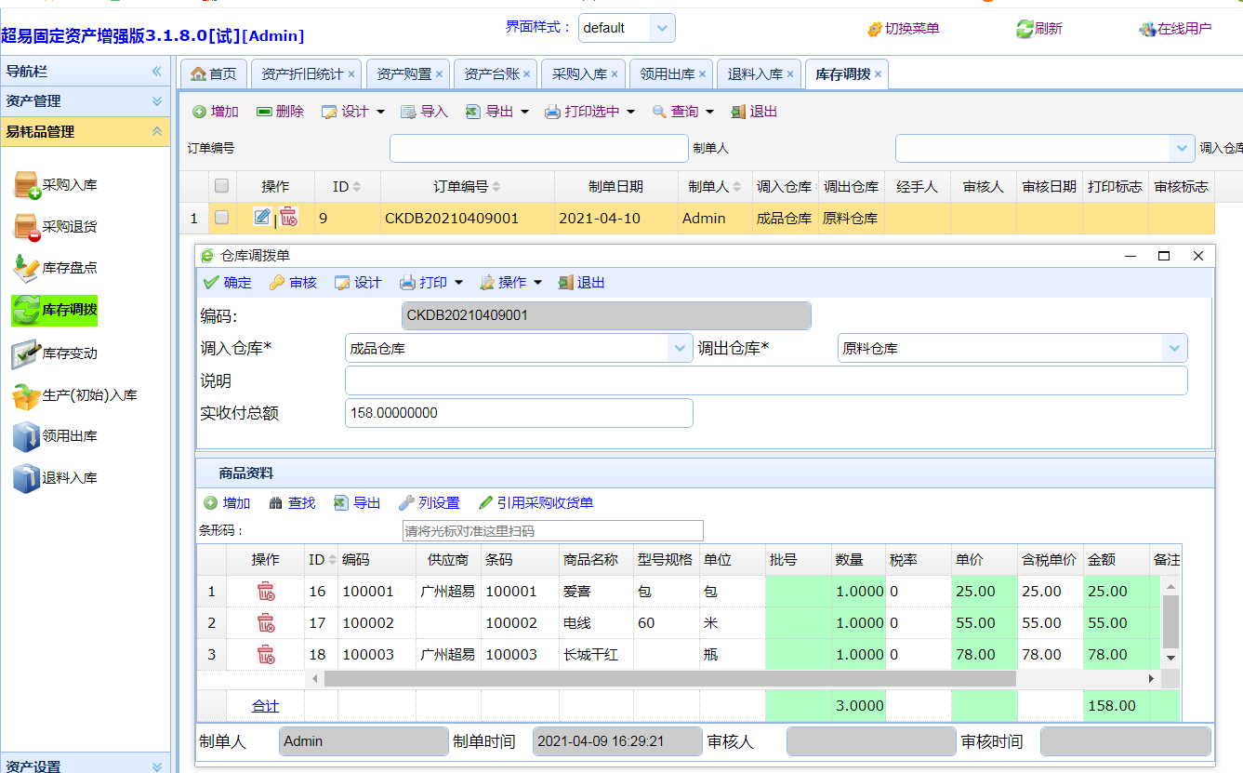The image size is (1243, 773).
Task: Open the 调出仓库 dropdown showing 原料仓库
Action: [1174, 349]
